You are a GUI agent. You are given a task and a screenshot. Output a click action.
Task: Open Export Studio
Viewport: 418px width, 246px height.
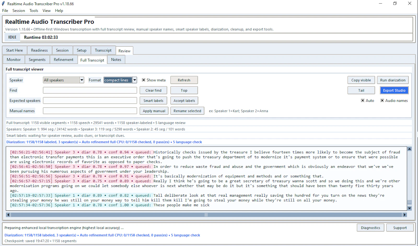tap(394, 90)
